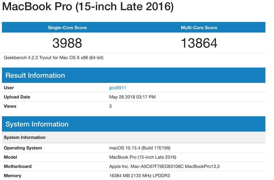
Task: Click the User row label
Action: [9, 88]
